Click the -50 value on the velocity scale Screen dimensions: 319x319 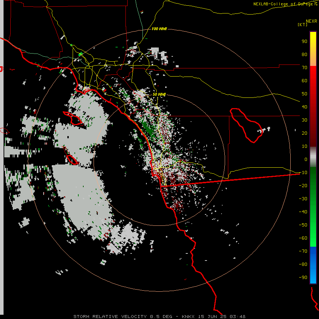[303, 225]
